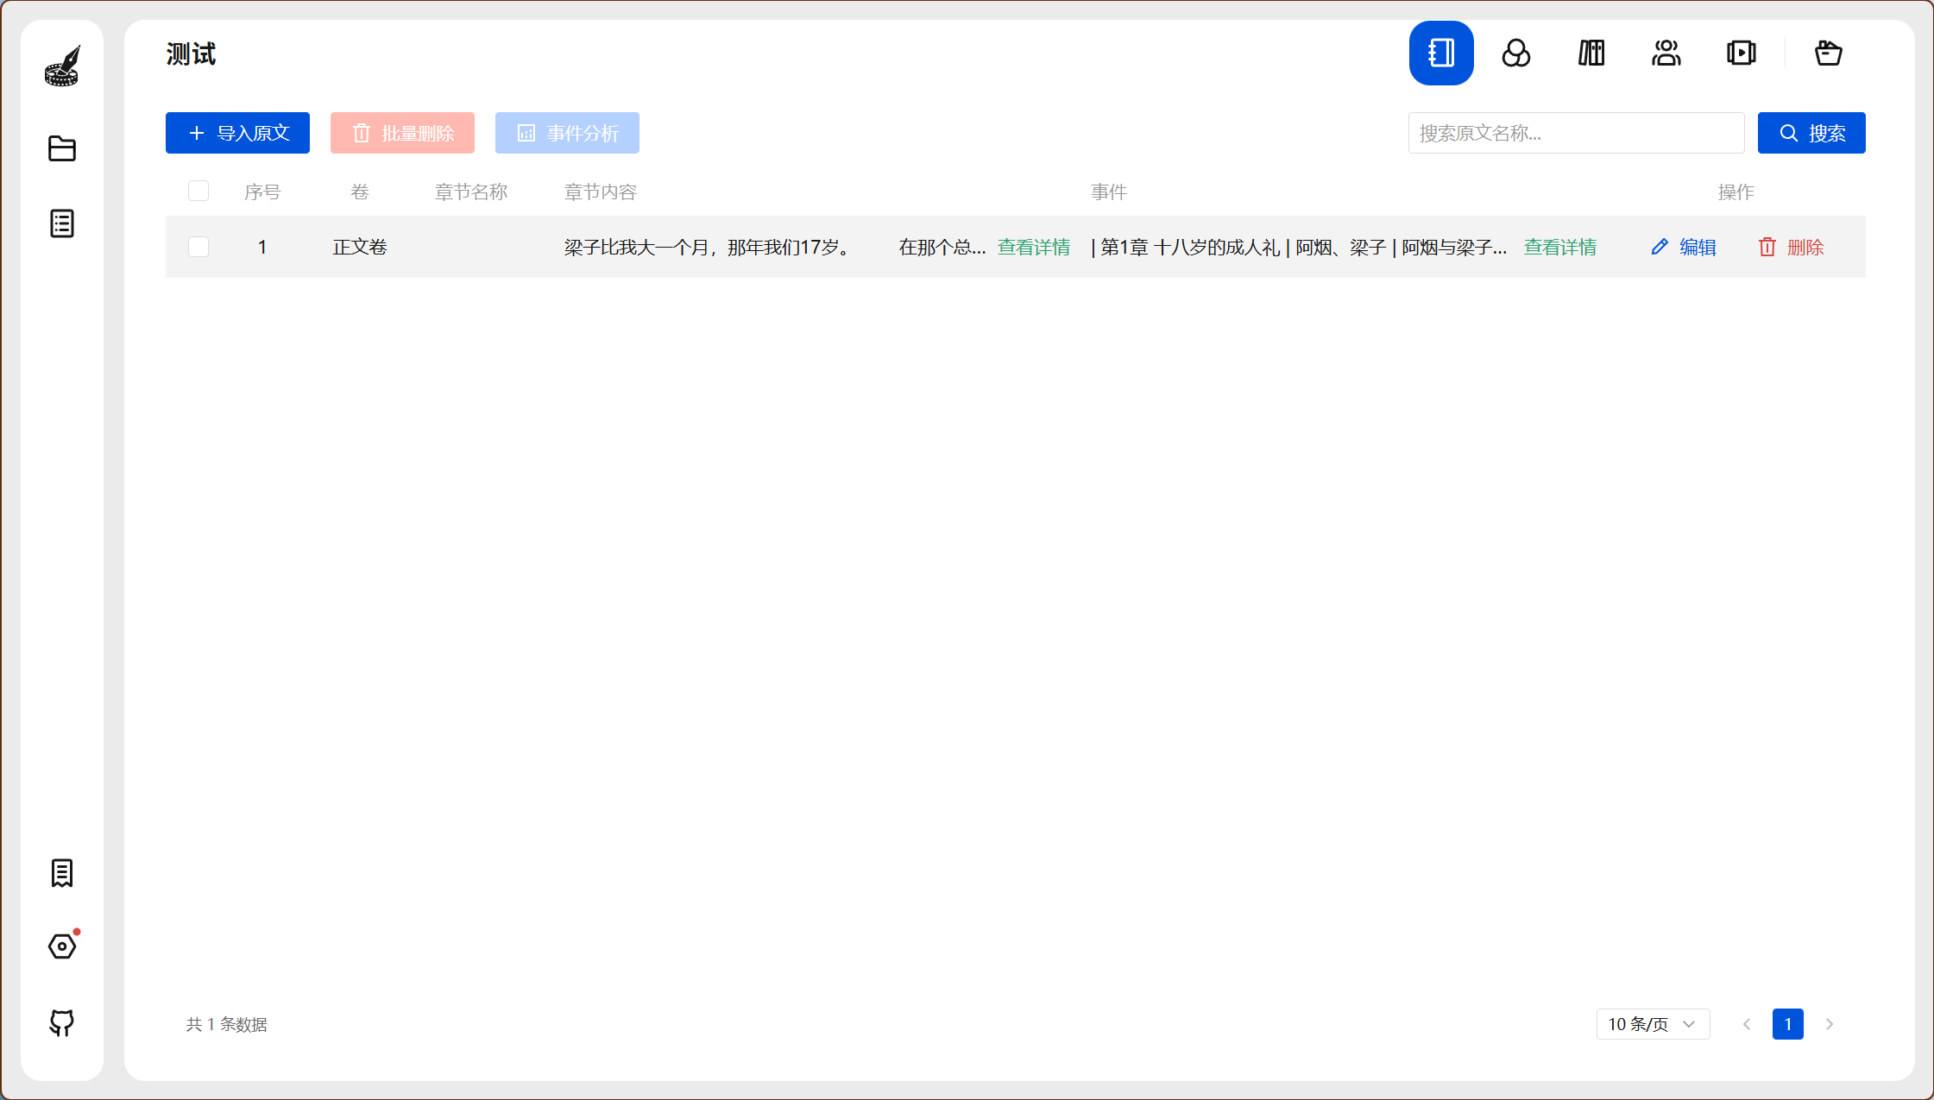The width and height of the screenshot is (1934, 1100).
Task: Click the 卷 column header
Action: pos(360,192)
